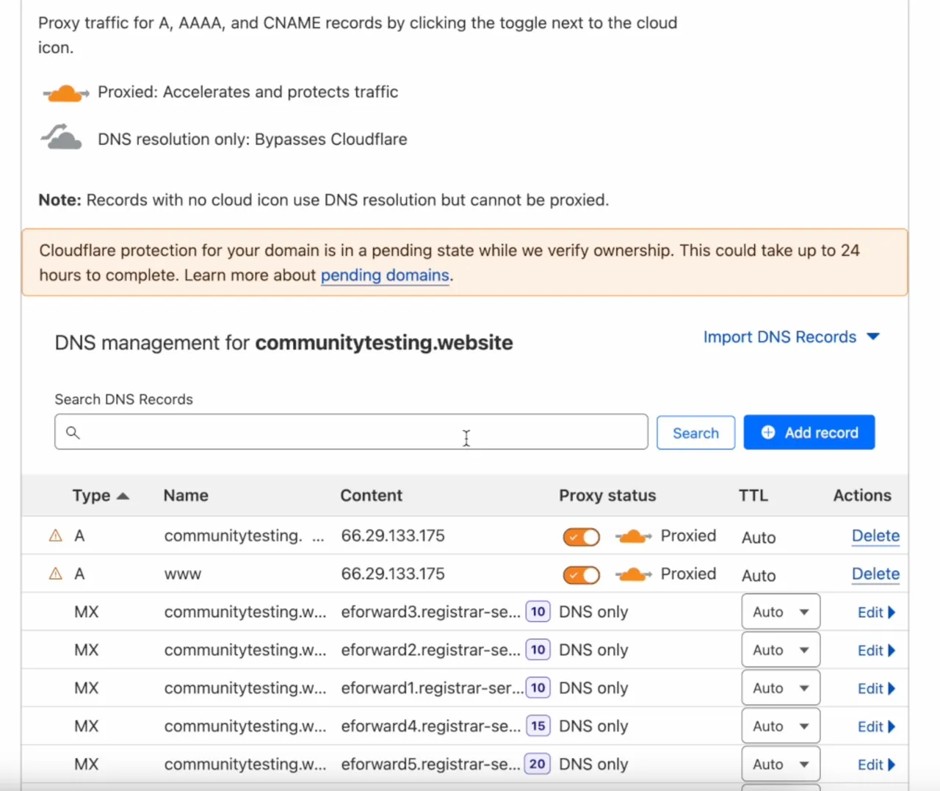
Task: Delete the www A record
Action: pyautogui.click(x=875, y=574)
